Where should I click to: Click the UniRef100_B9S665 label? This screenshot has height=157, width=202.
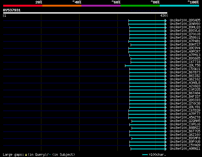coord(185,59)
